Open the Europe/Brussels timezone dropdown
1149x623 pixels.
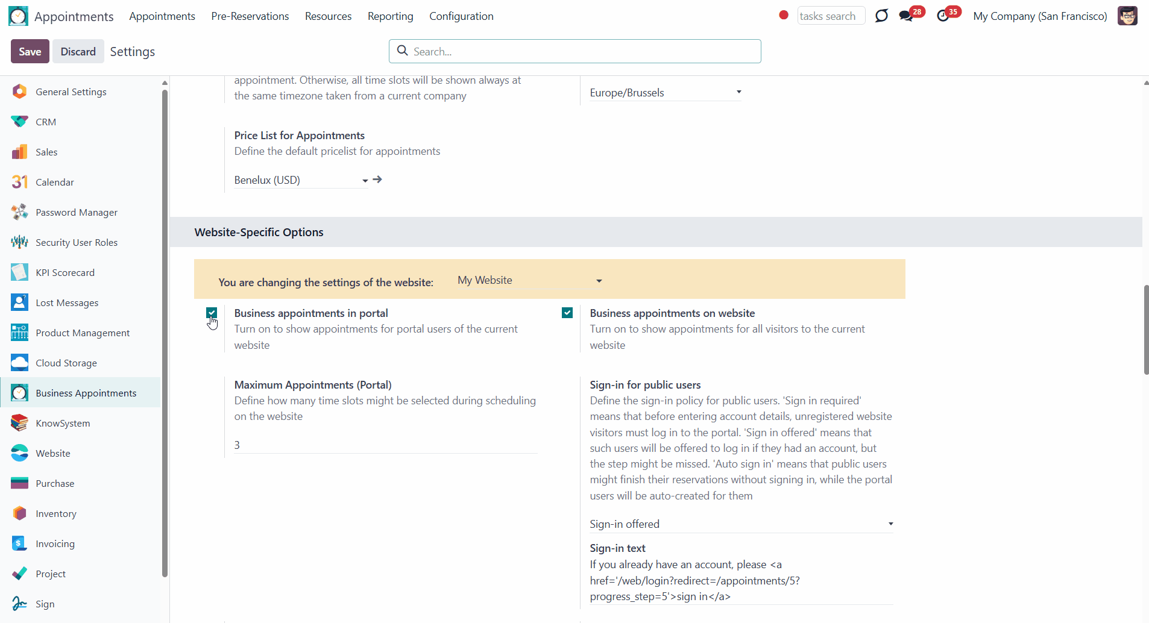tap(666, 93)
